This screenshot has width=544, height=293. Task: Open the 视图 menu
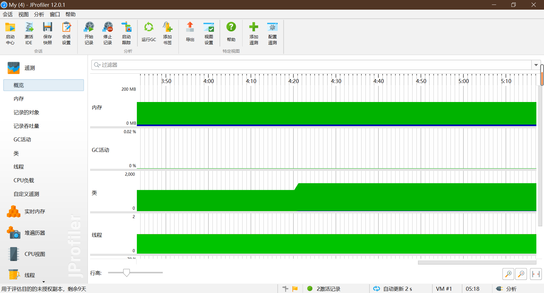pyautogui.click(x=24, y=14)
